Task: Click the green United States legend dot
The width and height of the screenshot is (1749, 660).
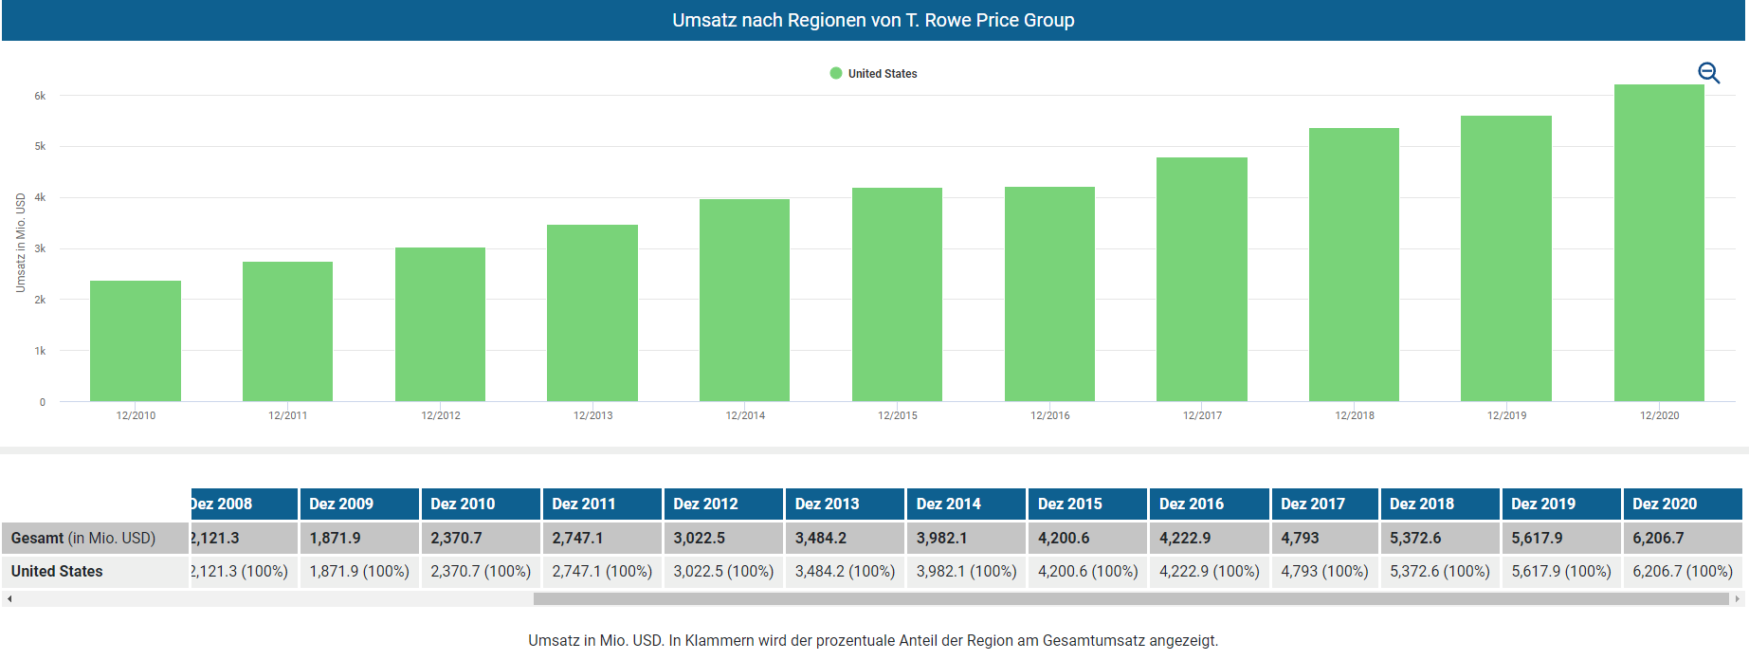Action: [x=835, y=73]
